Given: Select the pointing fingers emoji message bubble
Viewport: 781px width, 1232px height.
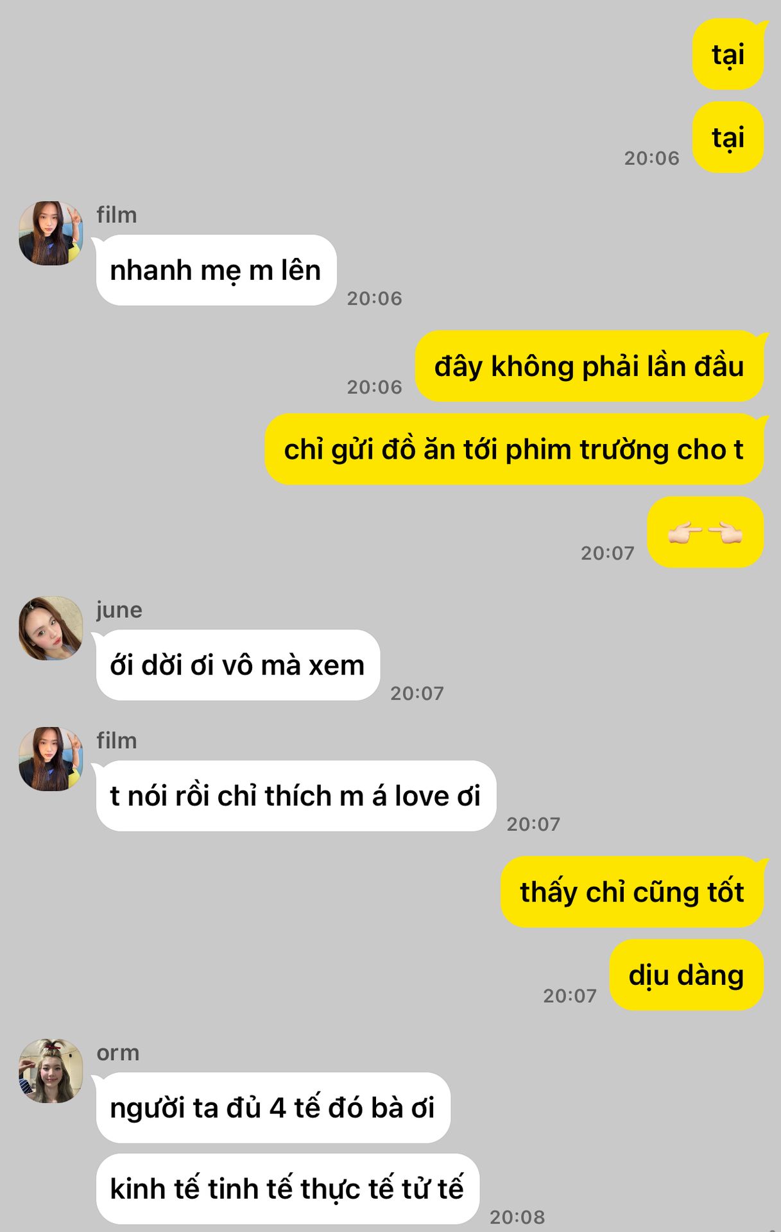Looking at the screenshot, I should 705,532.
